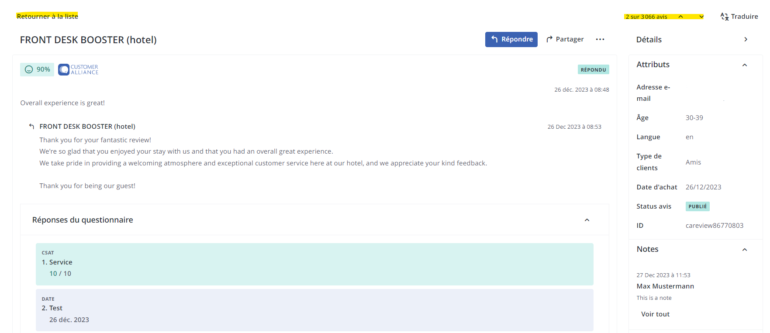Go to next review with down chevron

pyautogui.click(x=701, y=17)
